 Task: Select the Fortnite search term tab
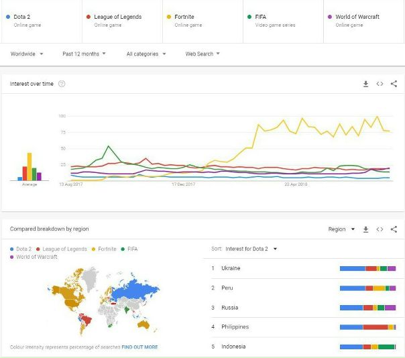(x=201, y=20)
